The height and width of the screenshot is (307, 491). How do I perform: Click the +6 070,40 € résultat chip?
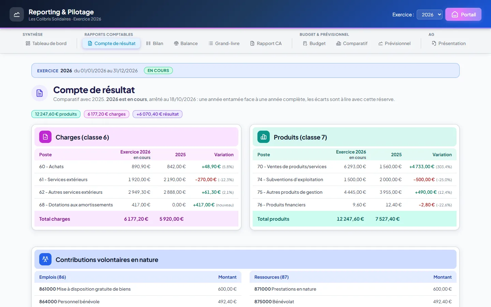click(x=158, y=114)
